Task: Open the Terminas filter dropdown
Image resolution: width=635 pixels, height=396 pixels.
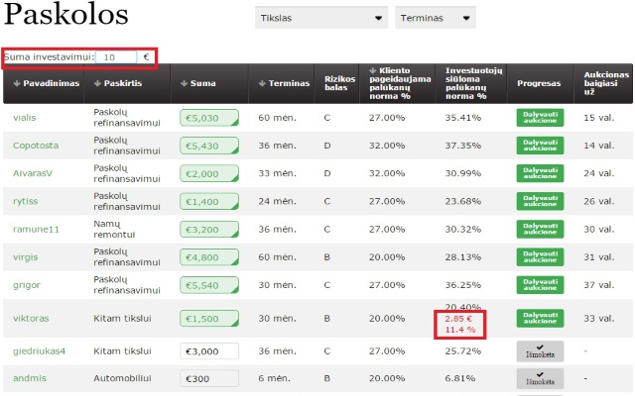Action: coord(435,18)
